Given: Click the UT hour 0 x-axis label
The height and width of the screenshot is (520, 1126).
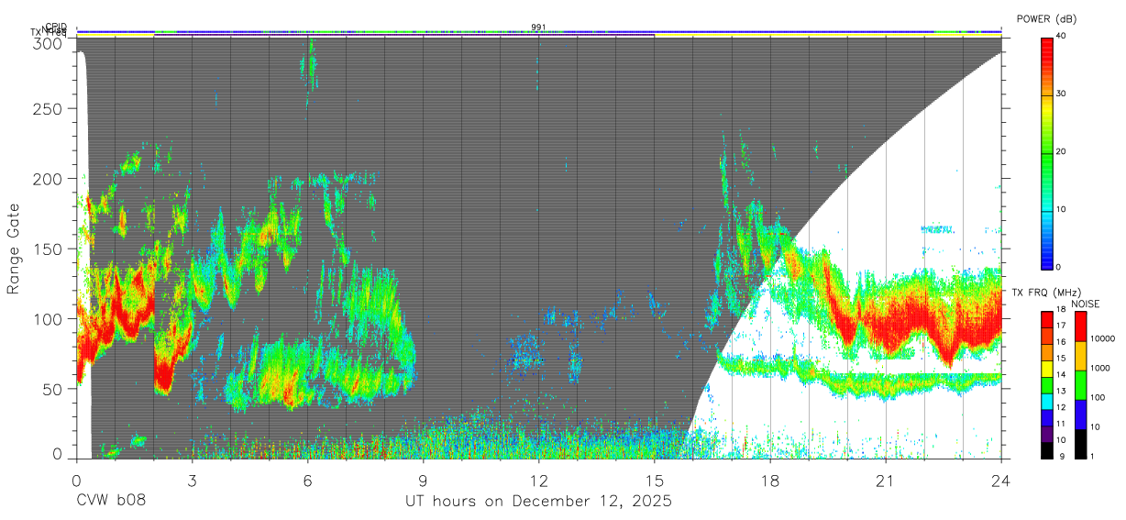Looking at the screenshot, I should [x=76, y=479].
